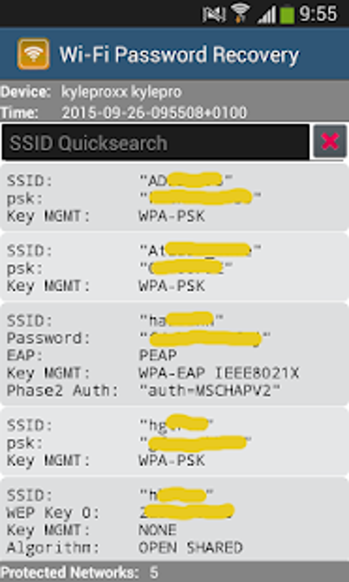Open the second WPA-PSK network entry
This screenshot has height=582, width=349.
coord(174,268)
